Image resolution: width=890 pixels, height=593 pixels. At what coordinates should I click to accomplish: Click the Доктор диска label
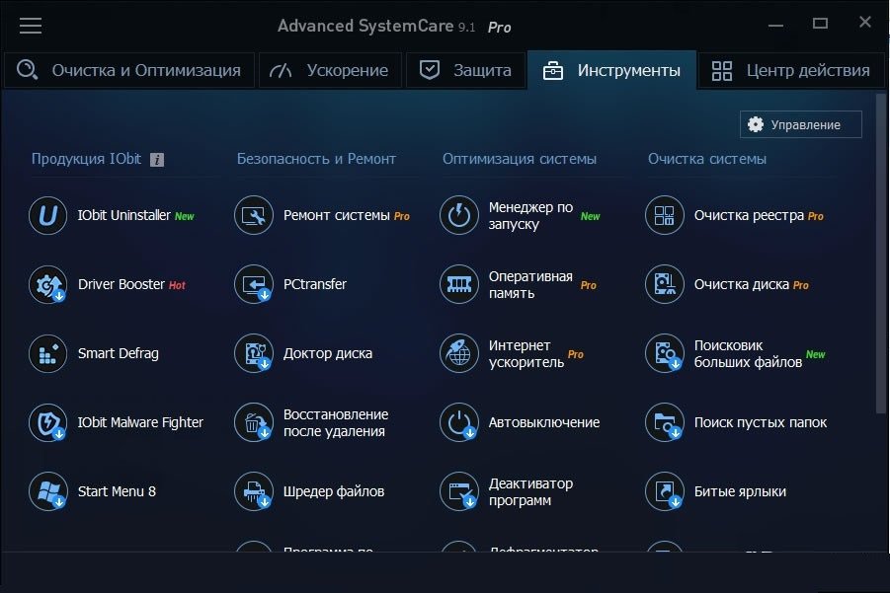pyautogui.click(x=328, y=353)
